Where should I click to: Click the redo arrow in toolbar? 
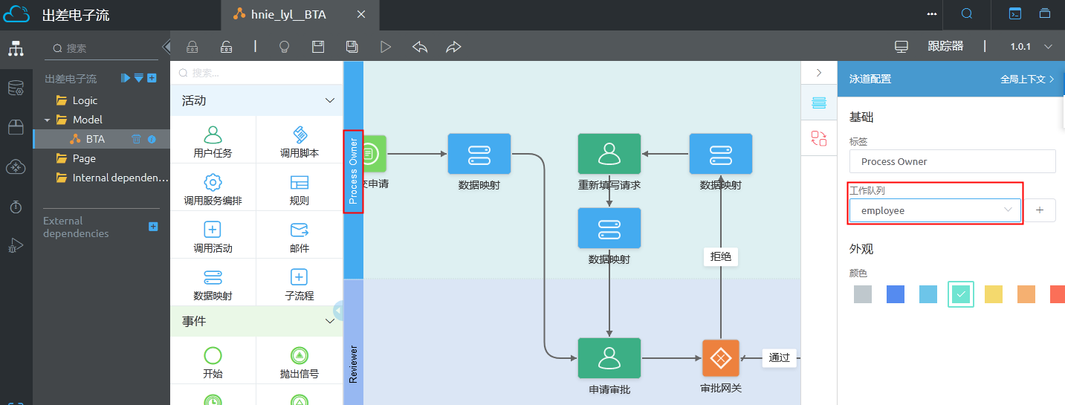(x=453, y=47)
